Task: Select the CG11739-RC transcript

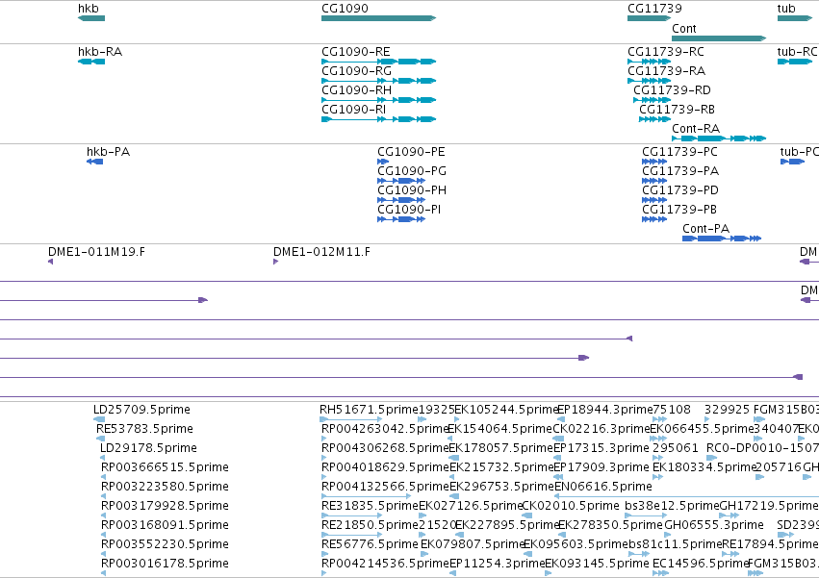Action: tap(650, 62)
